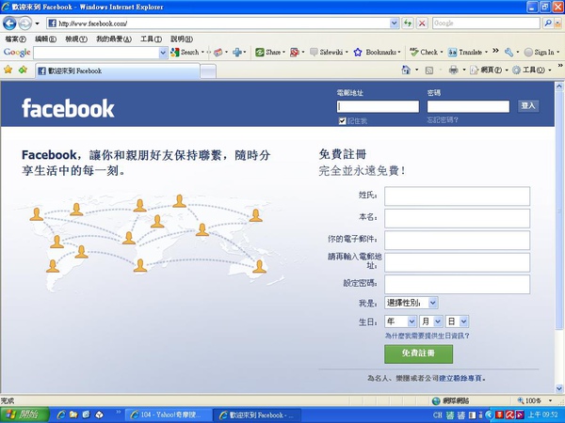Click the login email address field

[x=378, y=106]
